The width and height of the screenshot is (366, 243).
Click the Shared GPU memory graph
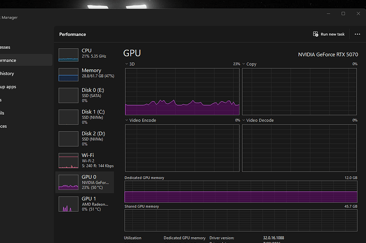[x=241, y=220]
